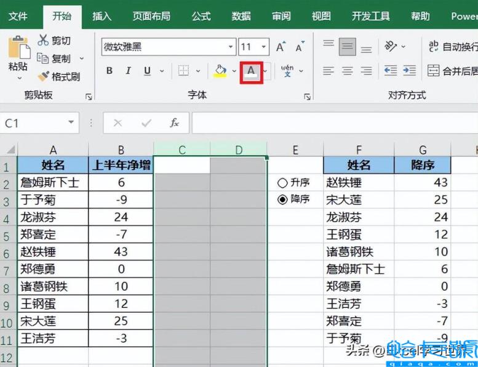
Task: Decrease indent
Action: [391, 71]
